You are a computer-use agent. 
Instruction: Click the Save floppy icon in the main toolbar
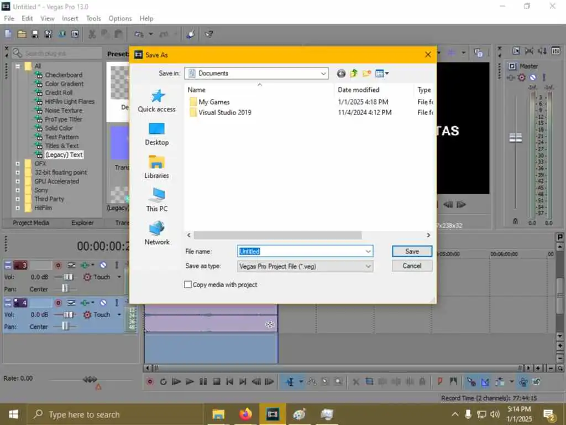(35, 34)
